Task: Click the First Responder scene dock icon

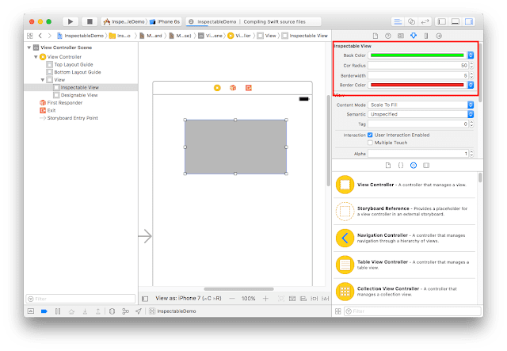Action: pos(233,88)
